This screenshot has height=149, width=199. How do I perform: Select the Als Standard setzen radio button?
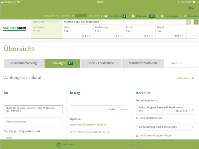click(x=137, y=118)
